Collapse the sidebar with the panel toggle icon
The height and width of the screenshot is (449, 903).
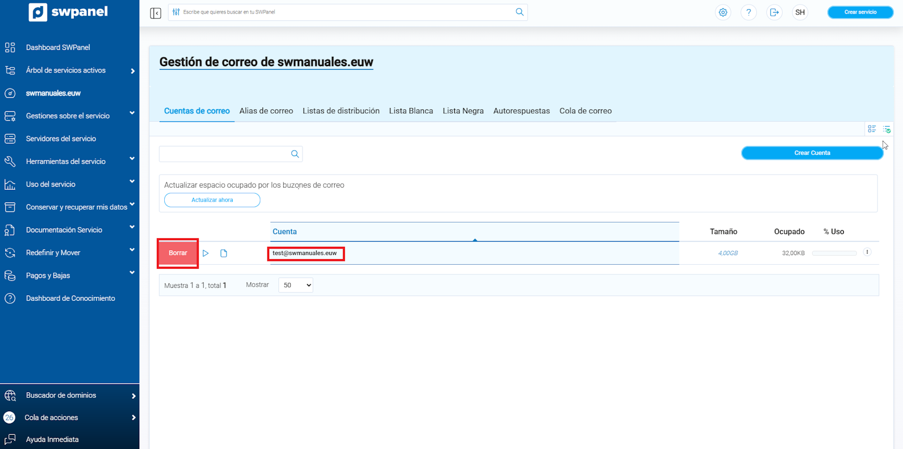156,13
